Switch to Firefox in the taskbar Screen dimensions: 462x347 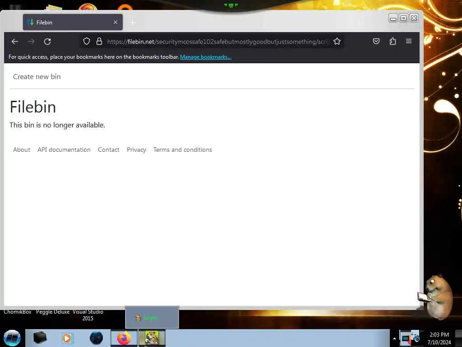(124, 338)
